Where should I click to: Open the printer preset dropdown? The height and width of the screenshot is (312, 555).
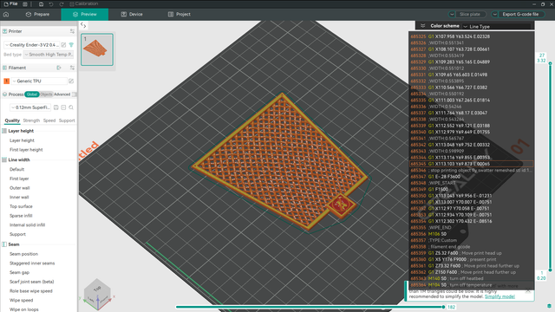pyautogui.click(x=31, y=45)
